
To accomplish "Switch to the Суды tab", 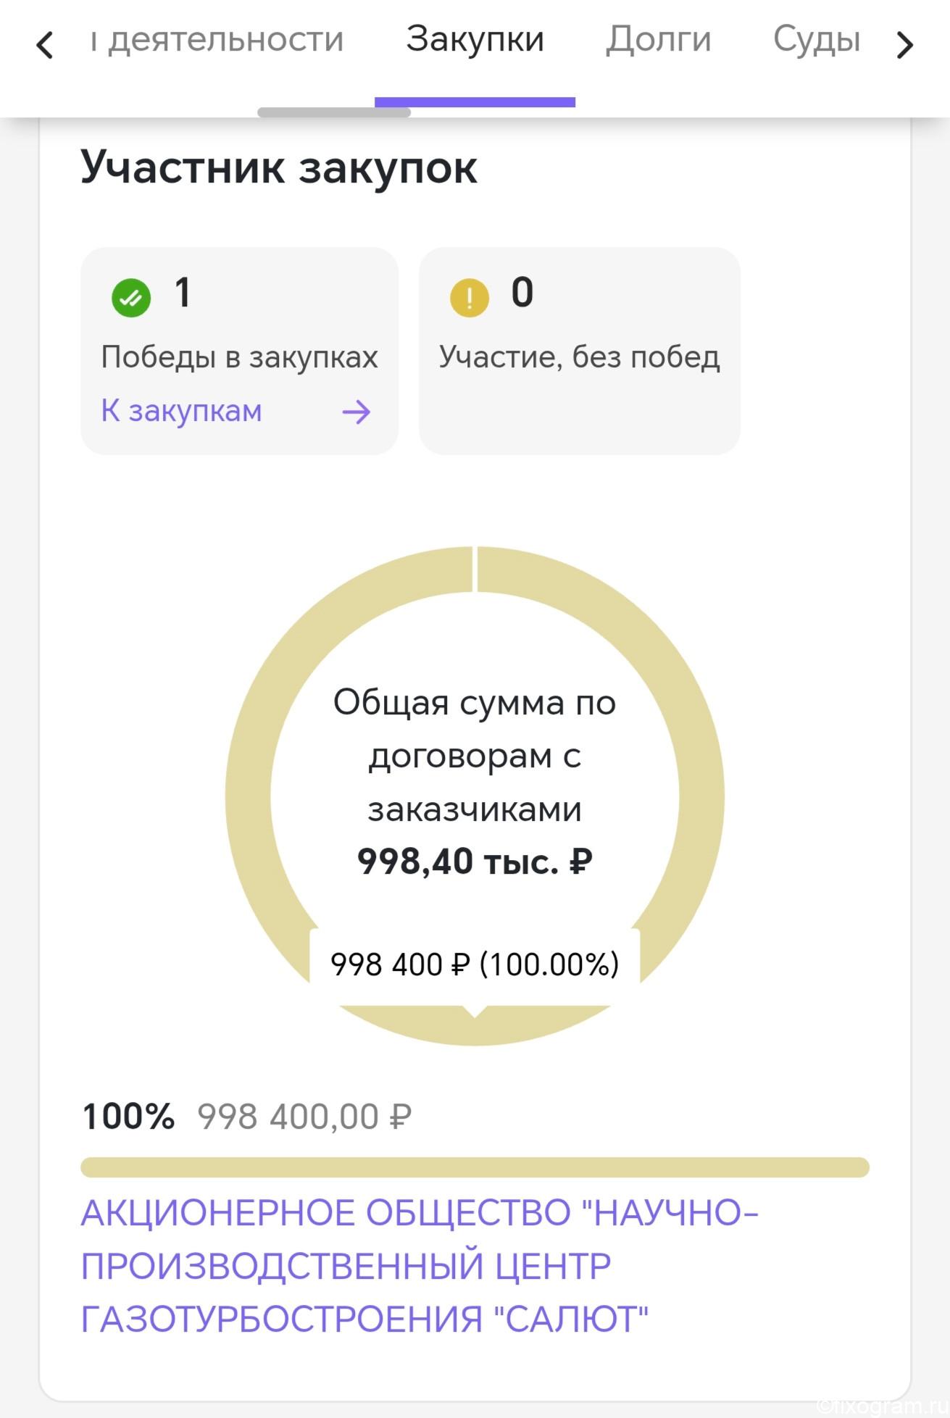I will tap(817, 39).
